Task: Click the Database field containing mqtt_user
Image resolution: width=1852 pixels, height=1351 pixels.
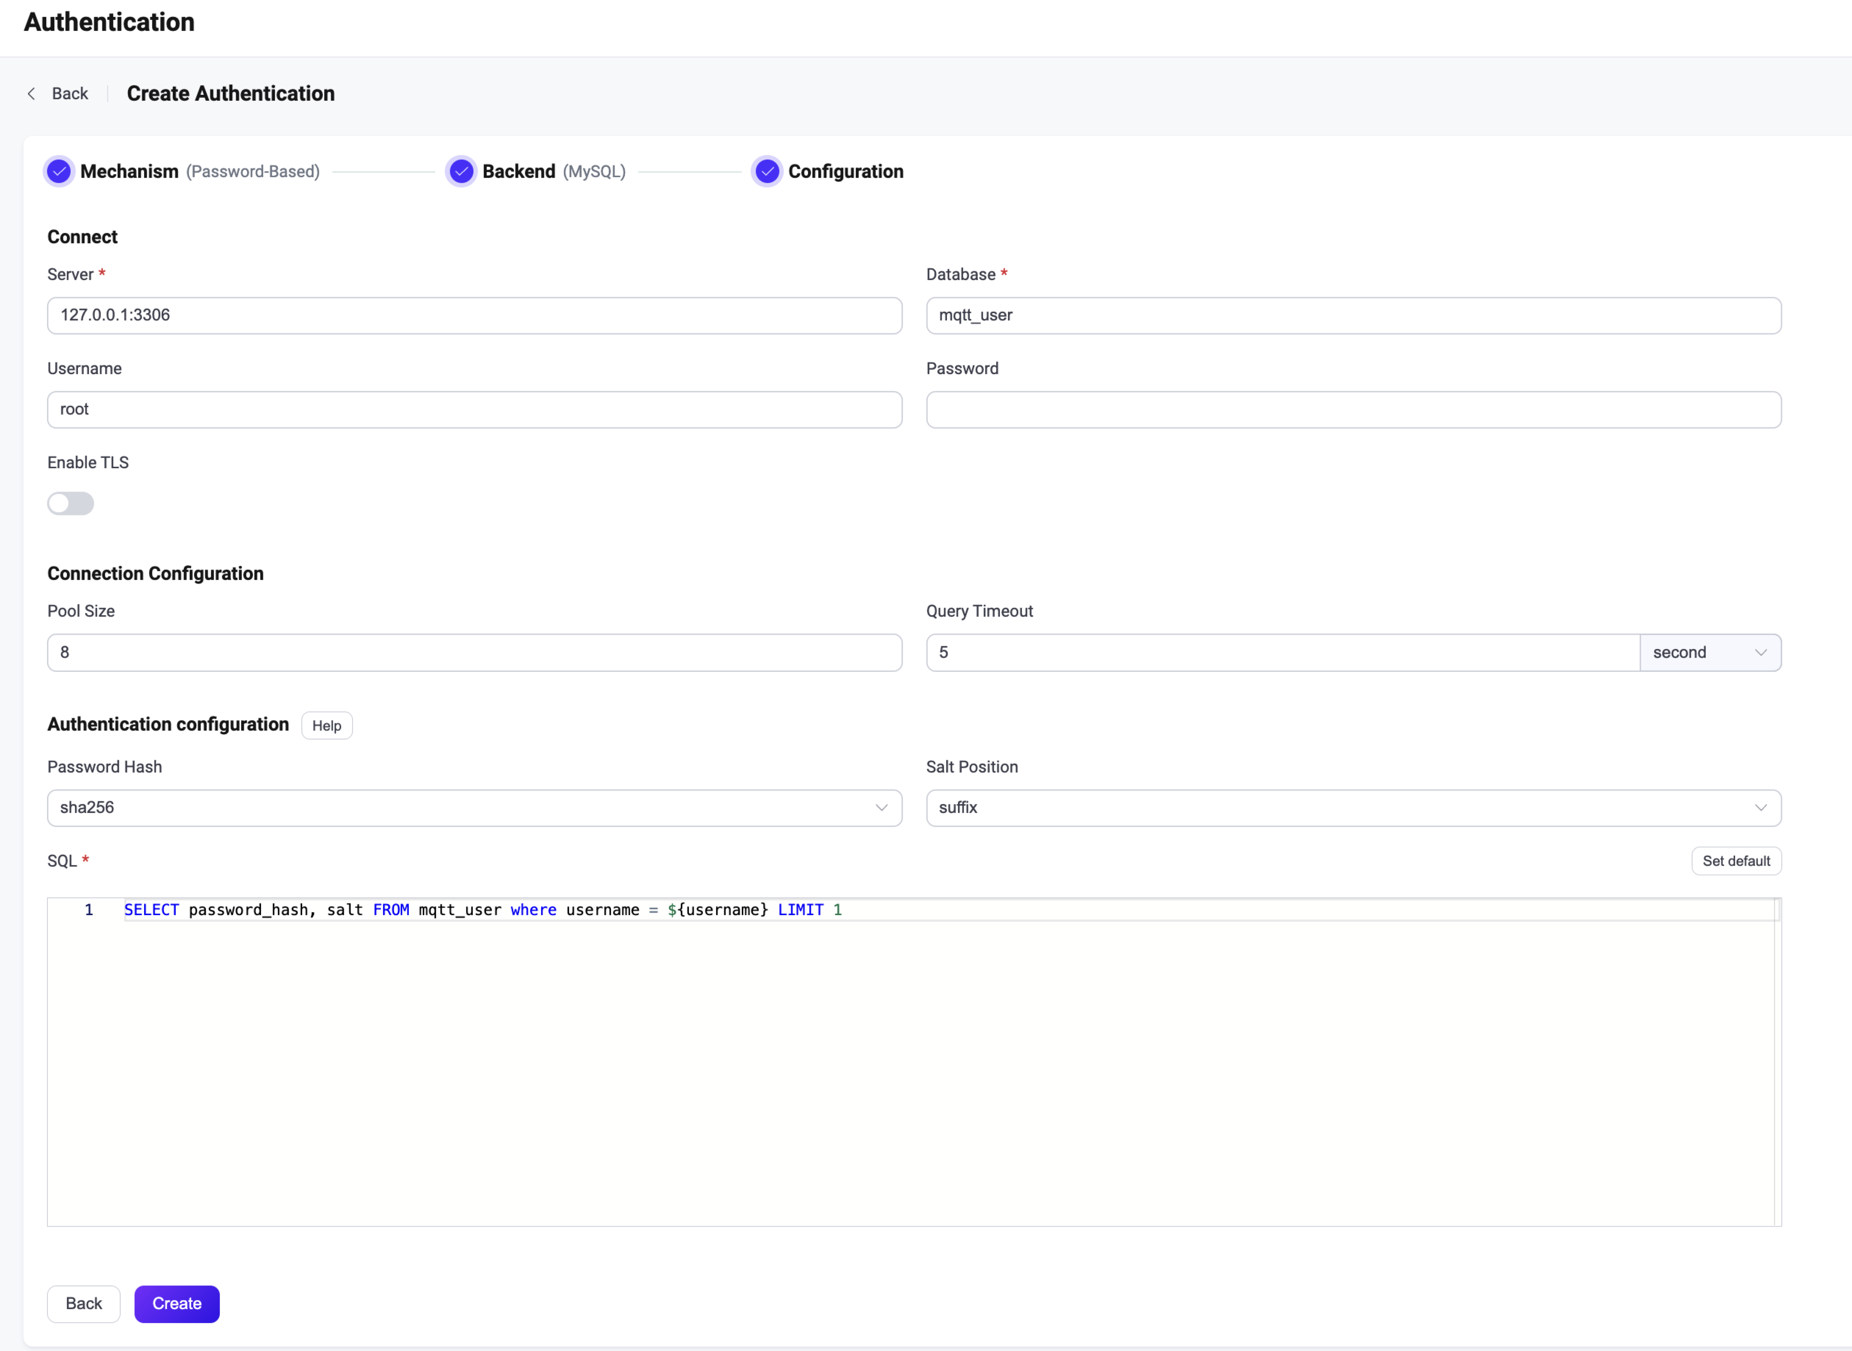Action: (1353, 316)
